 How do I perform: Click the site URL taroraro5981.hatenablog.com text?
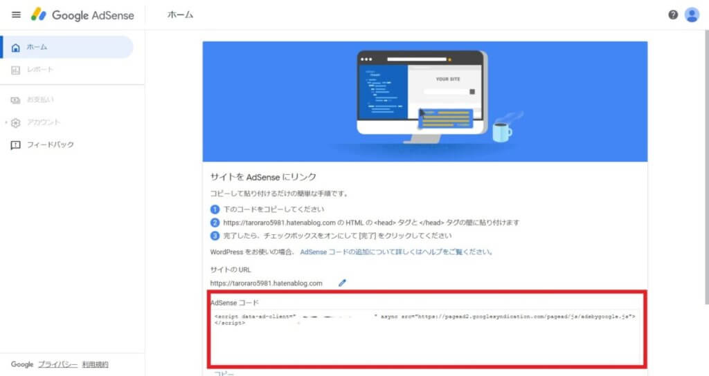pyautogui.click(x=267, y=283)
